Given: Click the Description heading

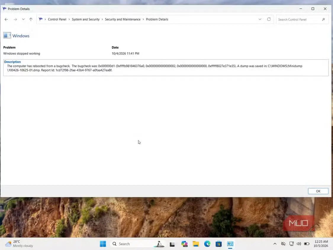Looking at the screenshot, I should [12, 62].
